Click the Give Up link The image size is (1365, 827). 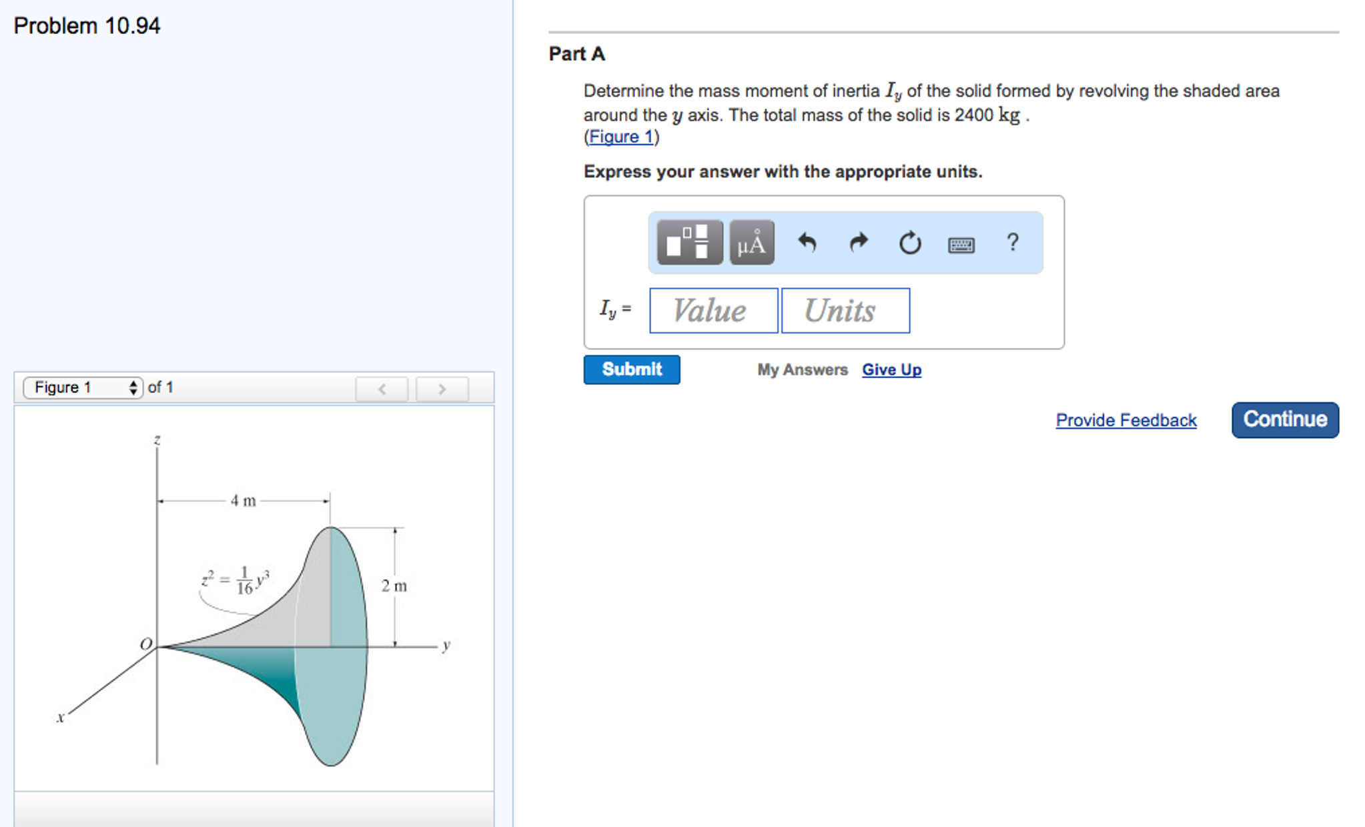(891, 369)
